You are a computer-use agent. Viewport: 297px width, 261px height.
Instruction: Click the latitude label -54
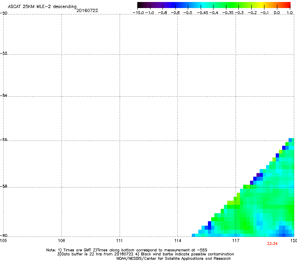(4, 95)
